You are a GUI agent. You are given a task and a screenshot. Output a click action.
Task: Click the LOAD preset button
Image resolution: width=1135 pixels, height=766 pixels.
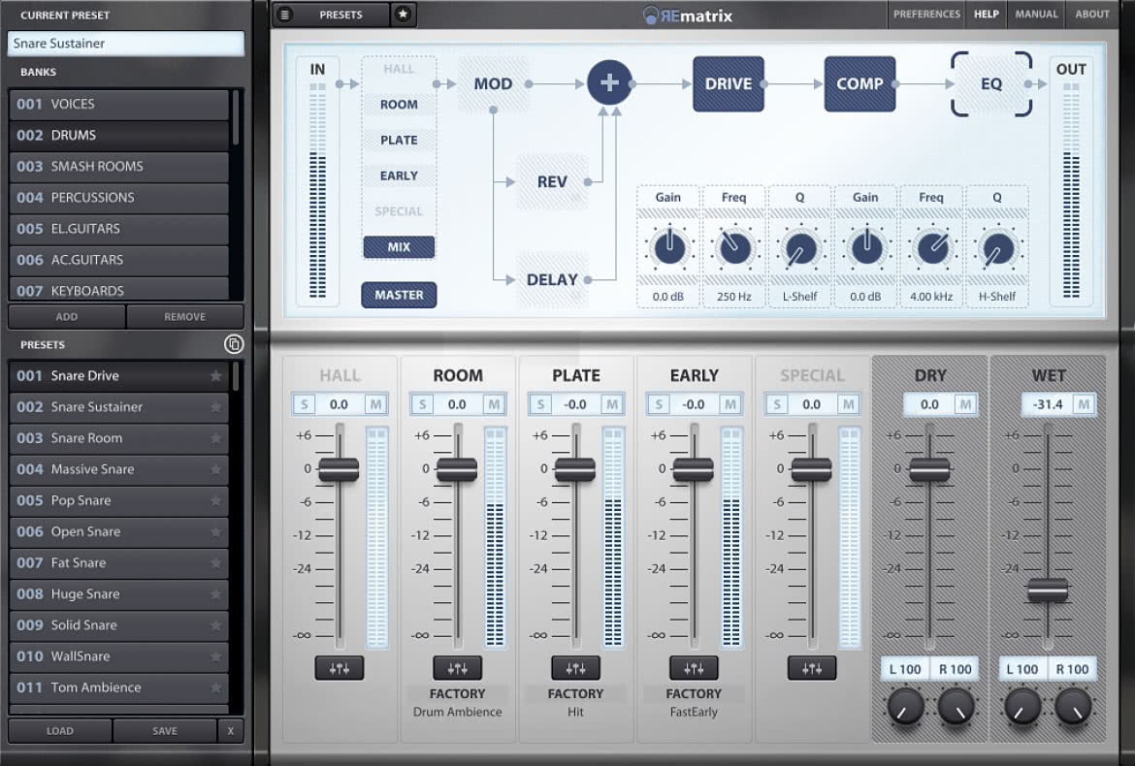tap(60, 731)
